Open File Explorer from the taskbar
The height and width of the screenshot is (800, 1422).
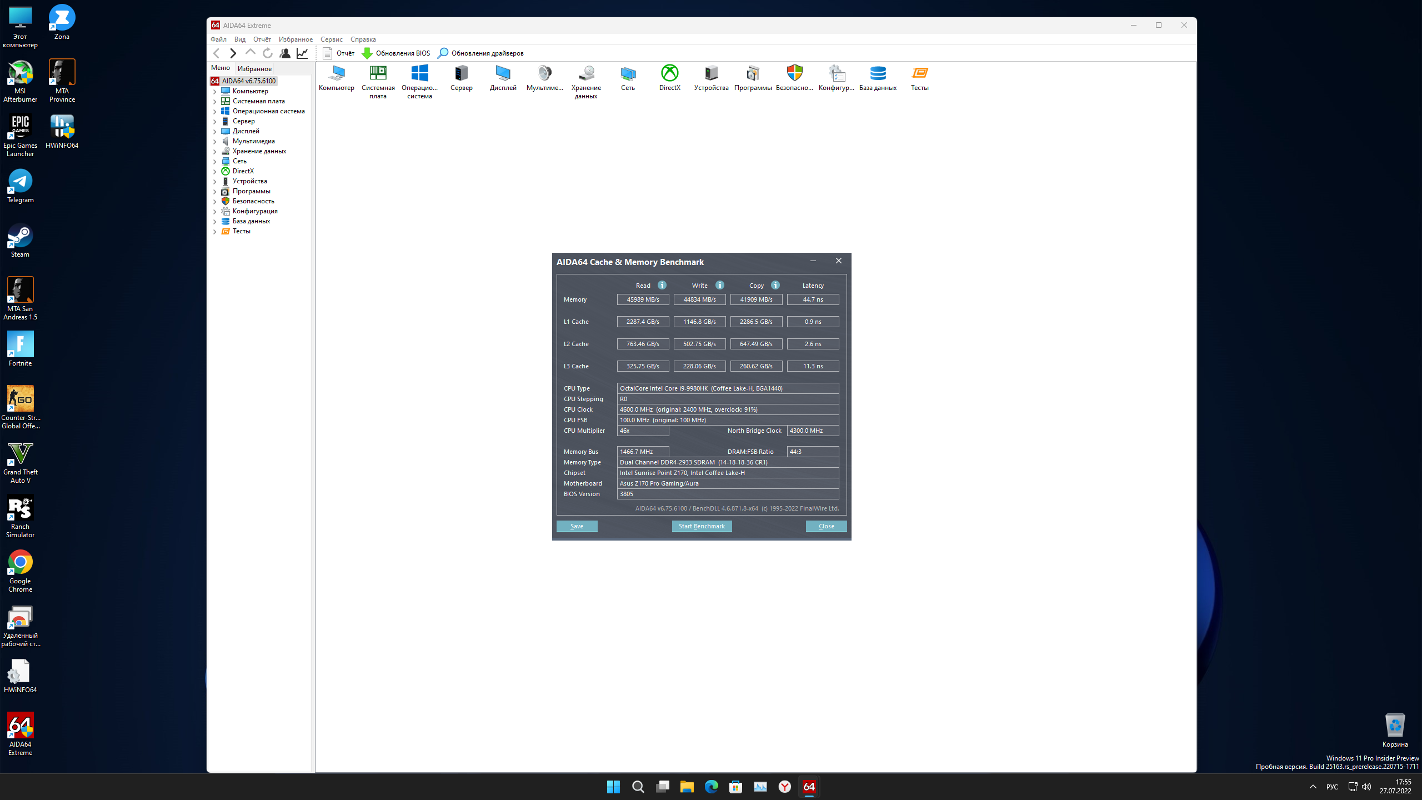click(687, 787)
